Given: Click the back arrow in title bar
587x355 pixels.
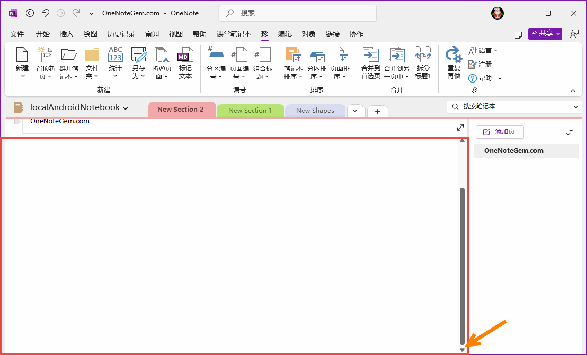Looking at the screenshot, I should tap(30, 13).
